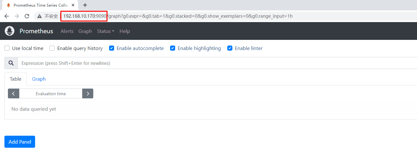
Task: Click the next evaluation time arrow
Action: [x=88, y=94]
